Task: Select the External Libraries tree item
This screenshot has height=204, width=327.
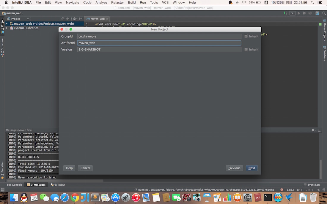Action: click(26, 28)
